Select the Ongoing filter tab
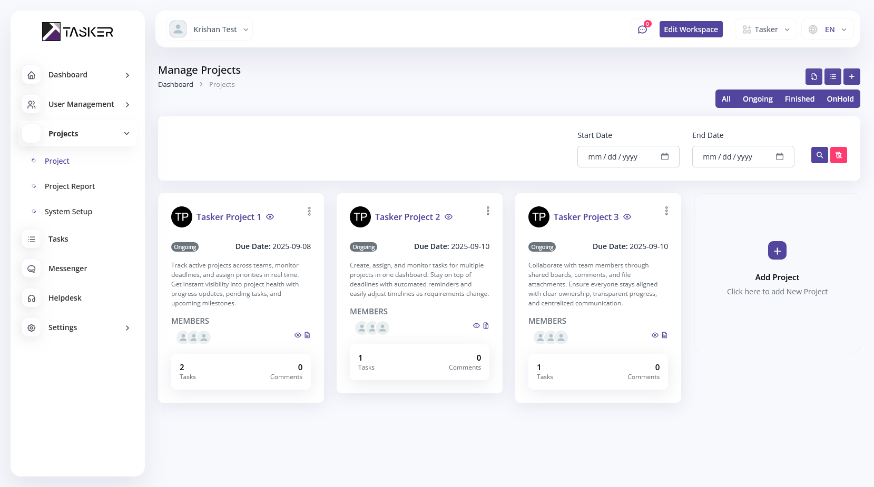Viewport: 874px width, 487px height. pos(757,99)
